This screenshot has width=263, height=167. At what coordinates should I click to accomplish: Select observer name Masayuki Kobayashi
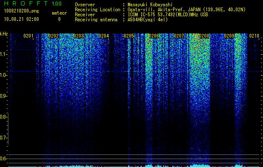tap(150, 5)
